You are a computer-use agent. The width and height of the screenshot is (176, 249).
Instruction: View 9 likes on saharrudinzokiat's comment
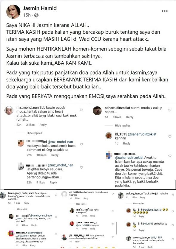pyautogui.click(x=117, y=117)
